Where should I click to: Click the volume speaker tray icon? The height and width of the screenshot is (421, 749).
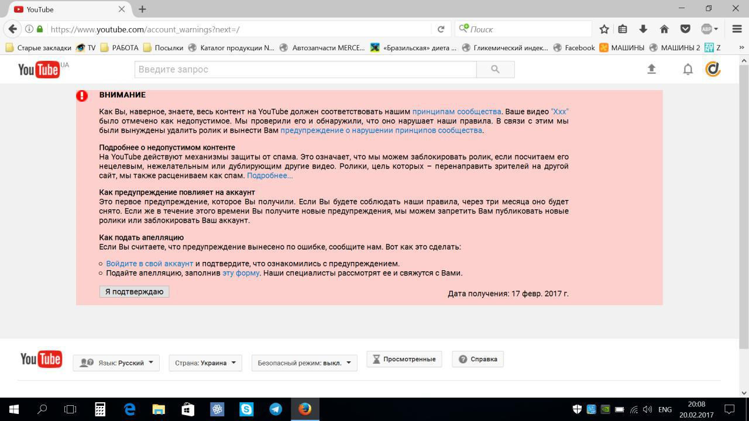click(x=647, y=409)
